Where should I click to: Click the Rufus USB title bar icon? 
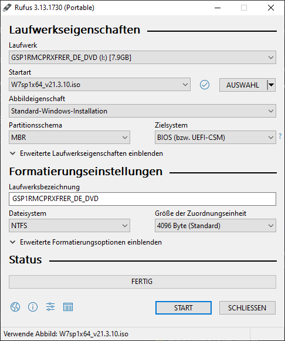[x=7, y=8]
